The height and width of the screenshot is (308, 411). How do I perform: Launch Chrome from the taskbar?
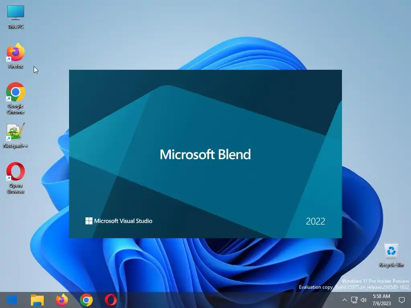(86, 300)
